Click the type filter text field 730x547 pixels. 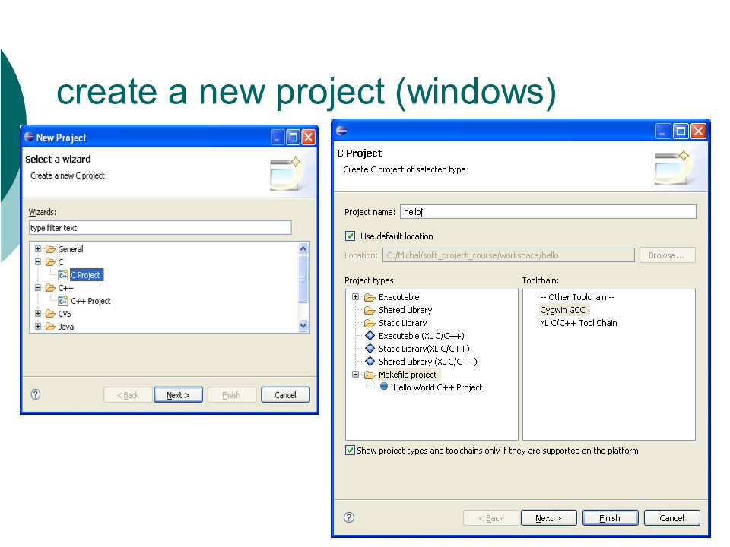pos(160,228)
